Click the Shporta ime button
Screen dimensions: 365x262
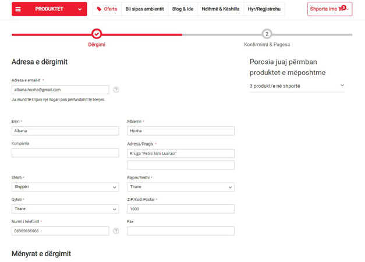pyautogui.click(x=324, y=9)
